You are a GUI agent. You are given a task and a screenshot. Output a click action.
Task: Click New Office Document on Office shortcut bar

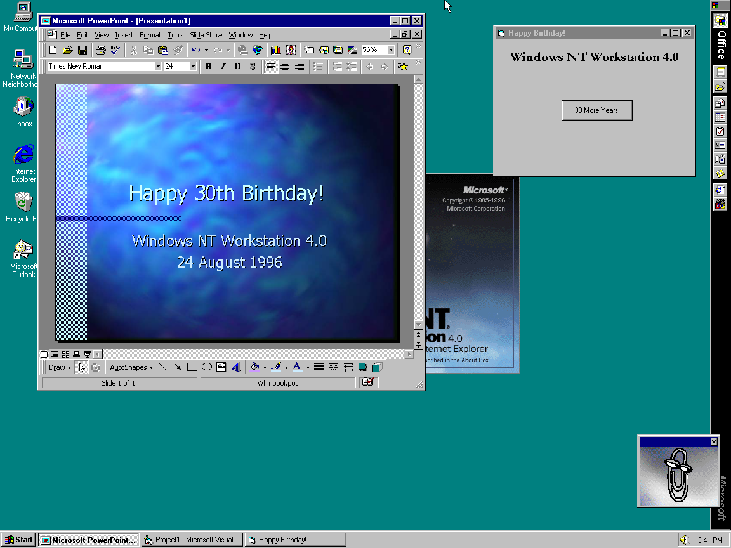click(x=720, y=72)
